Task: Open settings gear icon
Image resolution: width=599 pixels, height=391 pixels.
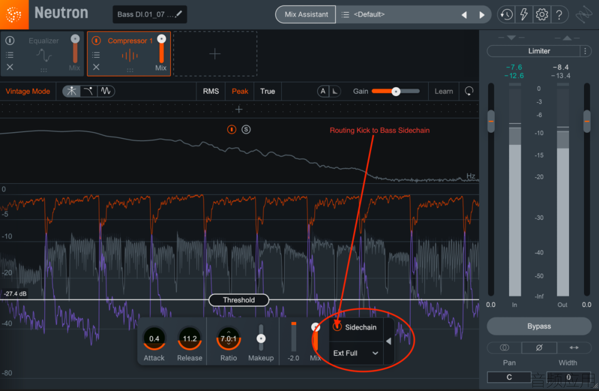Action: [x=542, y=15]
